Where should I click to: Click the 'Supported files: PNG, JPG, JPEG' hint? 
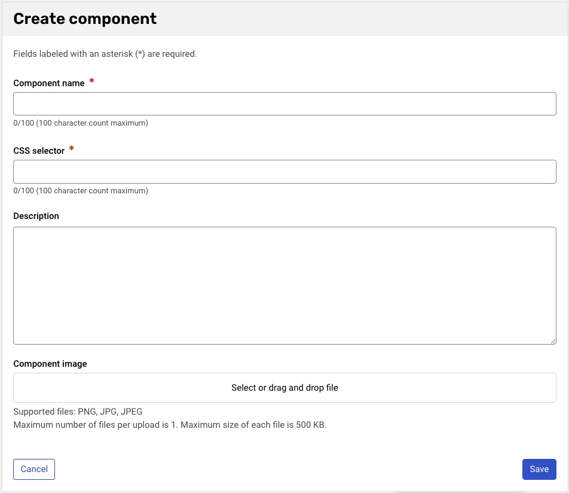78,412
